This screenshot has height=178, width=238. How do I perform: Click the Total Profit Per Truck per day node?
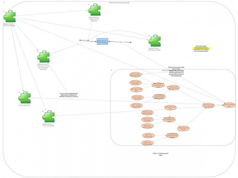tap(208, 106)
